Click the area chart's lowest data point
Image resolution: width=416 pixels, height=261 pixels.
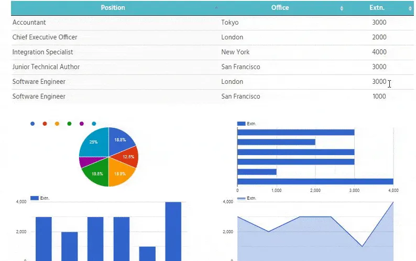362,246
